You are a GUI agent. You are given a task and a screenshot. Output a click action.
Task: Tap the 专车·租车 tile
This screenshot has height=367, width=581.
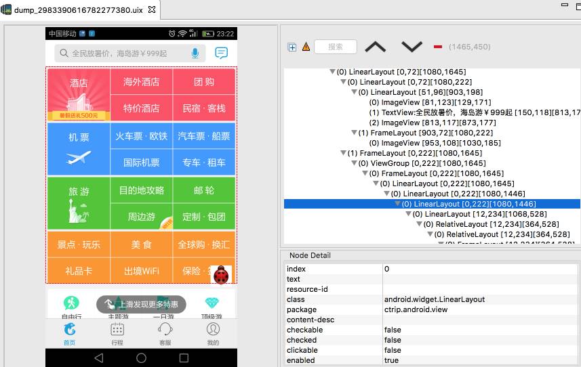pos(204,162)
